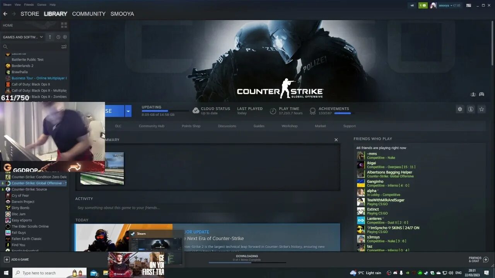Viewport: 495px width, 278px height.
Task: Select Cry of Fear in library
Action: pos(20,195)
